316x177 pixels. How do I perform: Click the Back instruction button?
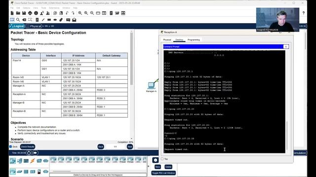click(x=101, y=147)
